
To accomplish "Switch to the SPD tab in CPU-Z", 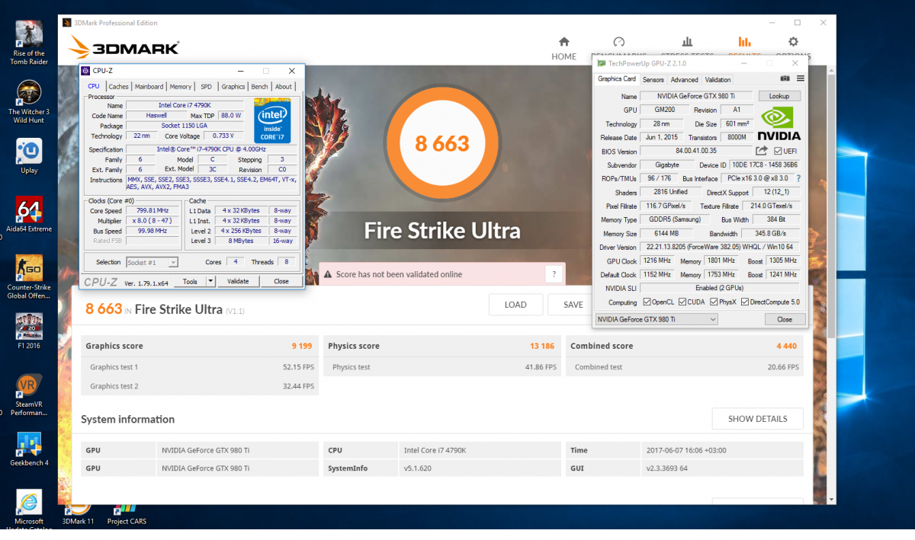I will click(x=206, y=87).
